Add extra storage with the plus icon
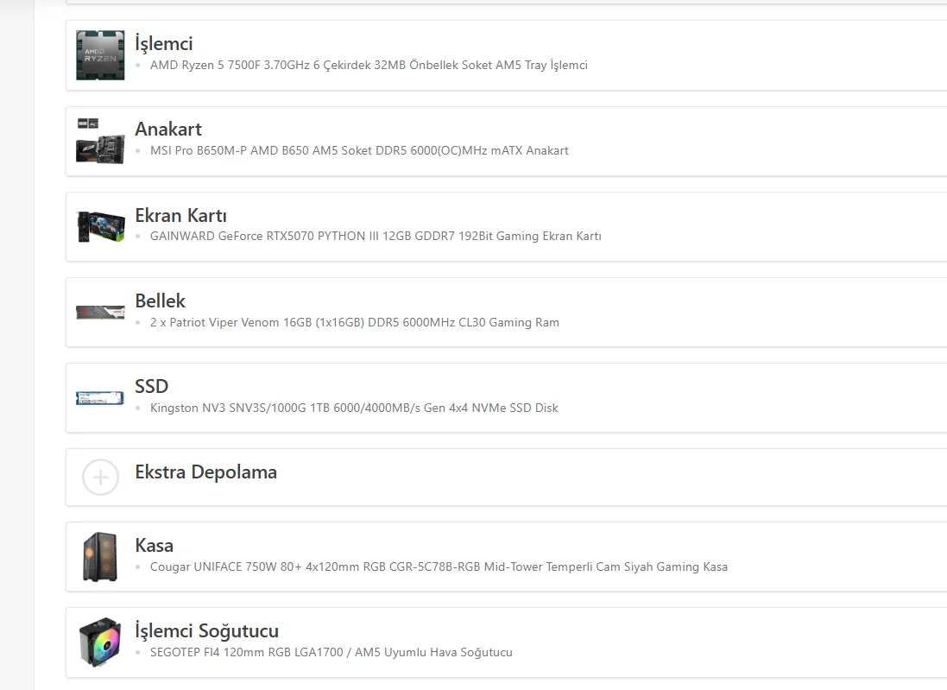The width and height of the screenshot is (947, 690). click(x=100, y=477)
